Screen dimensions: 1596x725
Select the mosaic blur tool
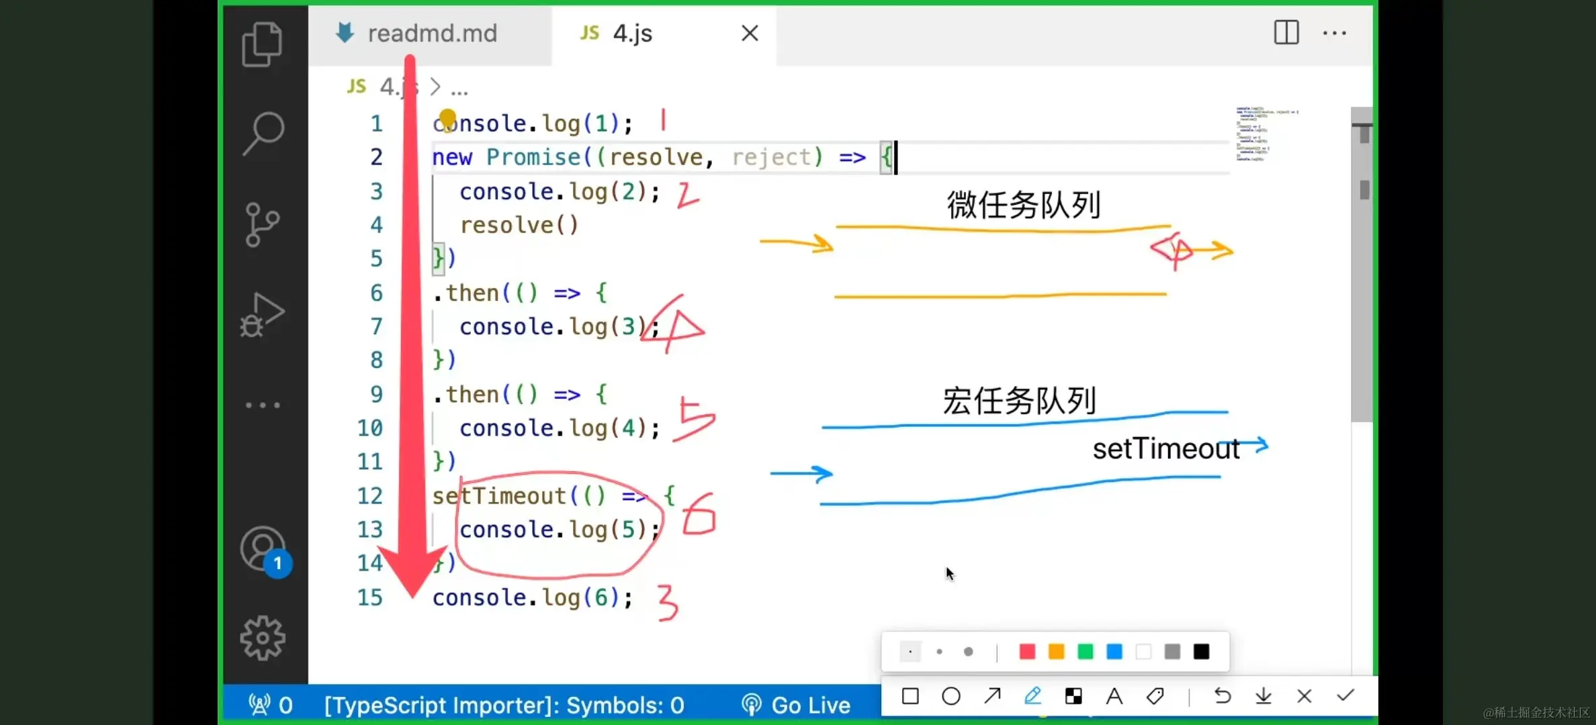click(x=1073, y=696)
